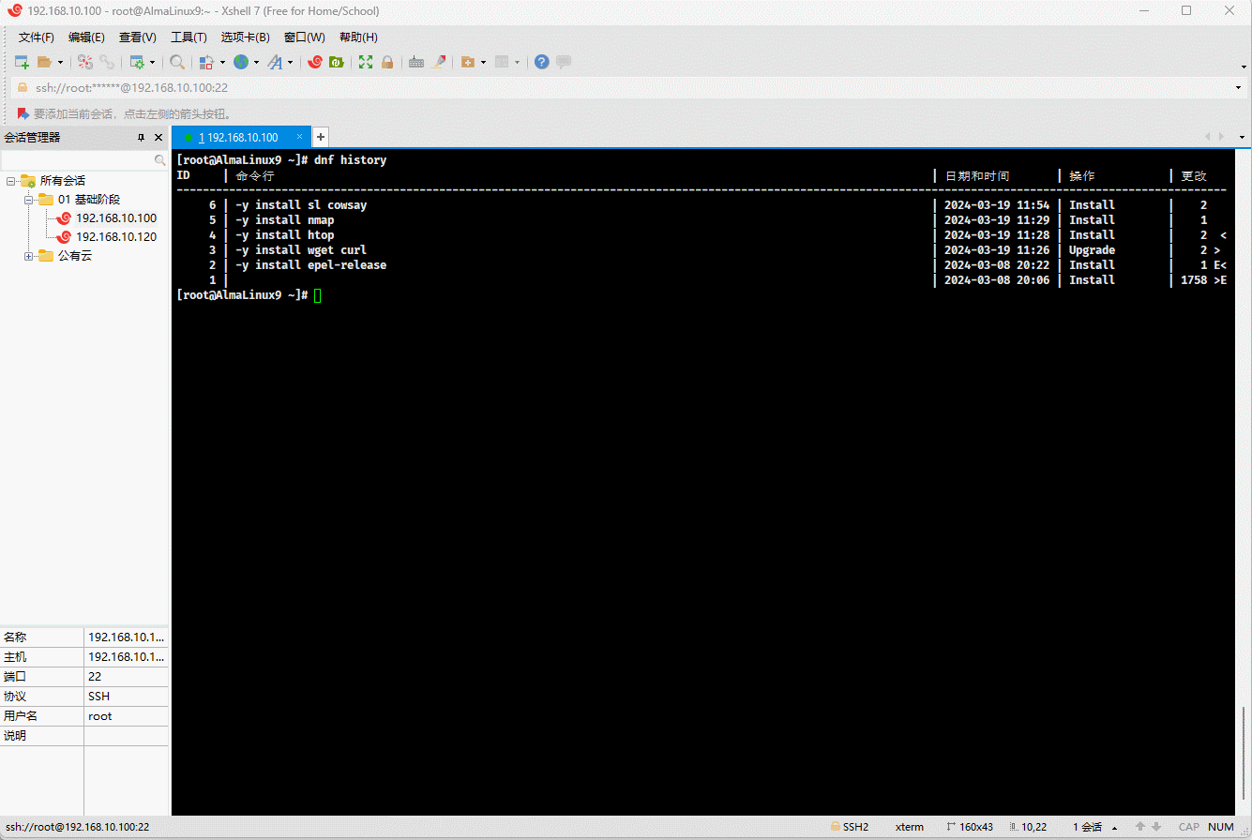
Task: Open the 工具(T) menu
Action: pyautogui.click(x=189, y=37)
